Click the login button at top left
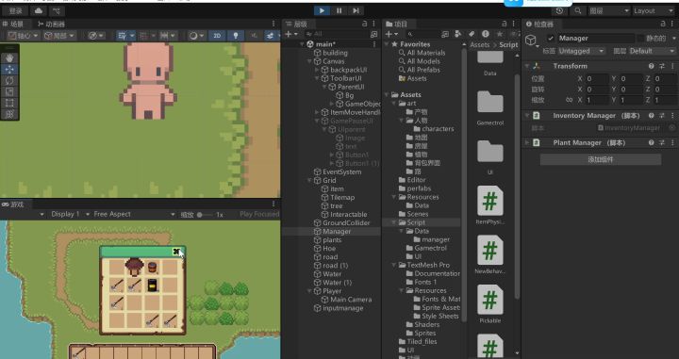The width and height of the screenshot is (679, 359). point(16,10)
